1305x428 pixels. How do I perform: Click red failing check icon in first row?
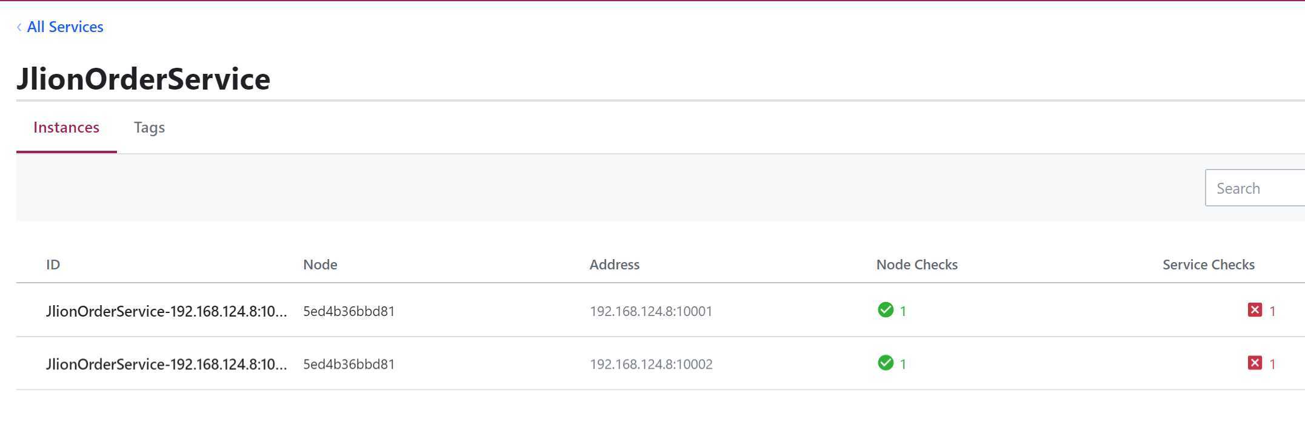coord(1255,310)
